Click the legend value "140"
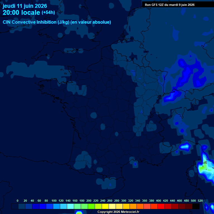Screen dimensions: 214x214 click(68, 201)
